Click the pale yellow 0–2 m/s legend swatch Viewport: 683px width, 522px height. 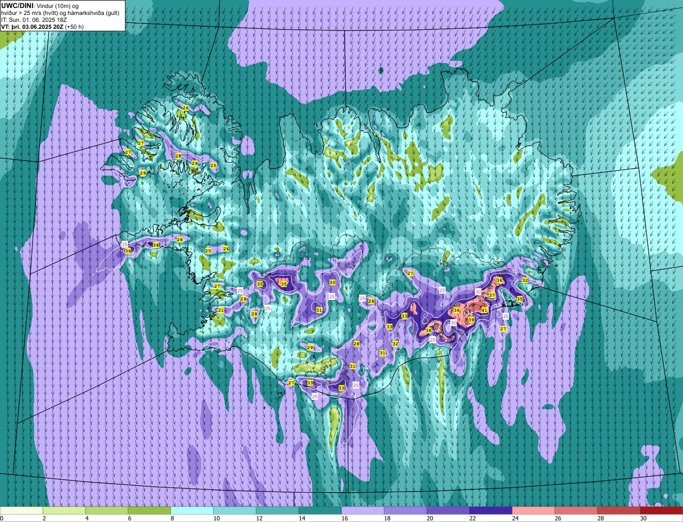21,511
